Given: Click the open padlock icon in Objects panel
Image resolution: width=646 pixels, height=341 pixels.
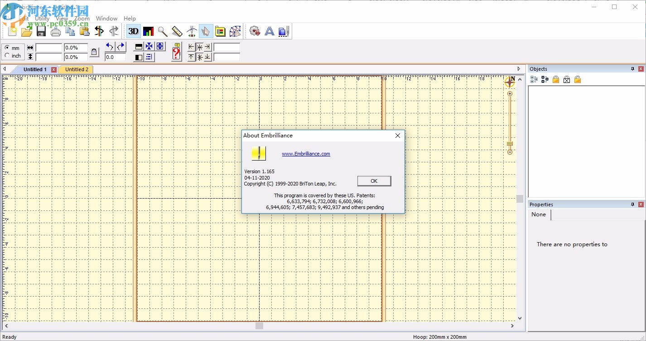Looking at the screenshot, I should 577,79.
